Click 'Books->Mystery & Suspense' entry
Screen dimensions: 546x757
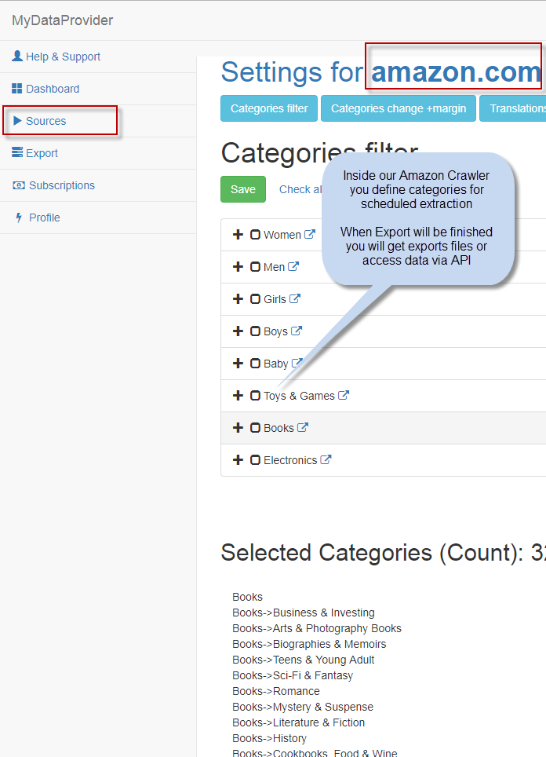[x=303, y=707]
